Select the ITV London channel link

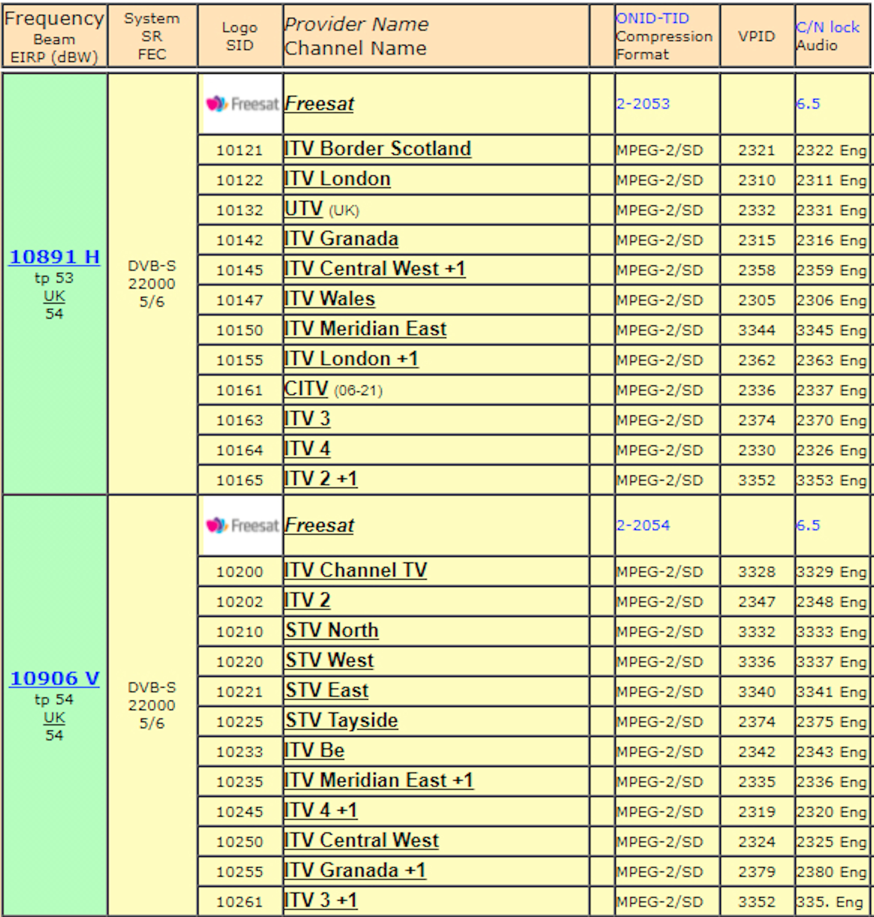pos(337,179)
